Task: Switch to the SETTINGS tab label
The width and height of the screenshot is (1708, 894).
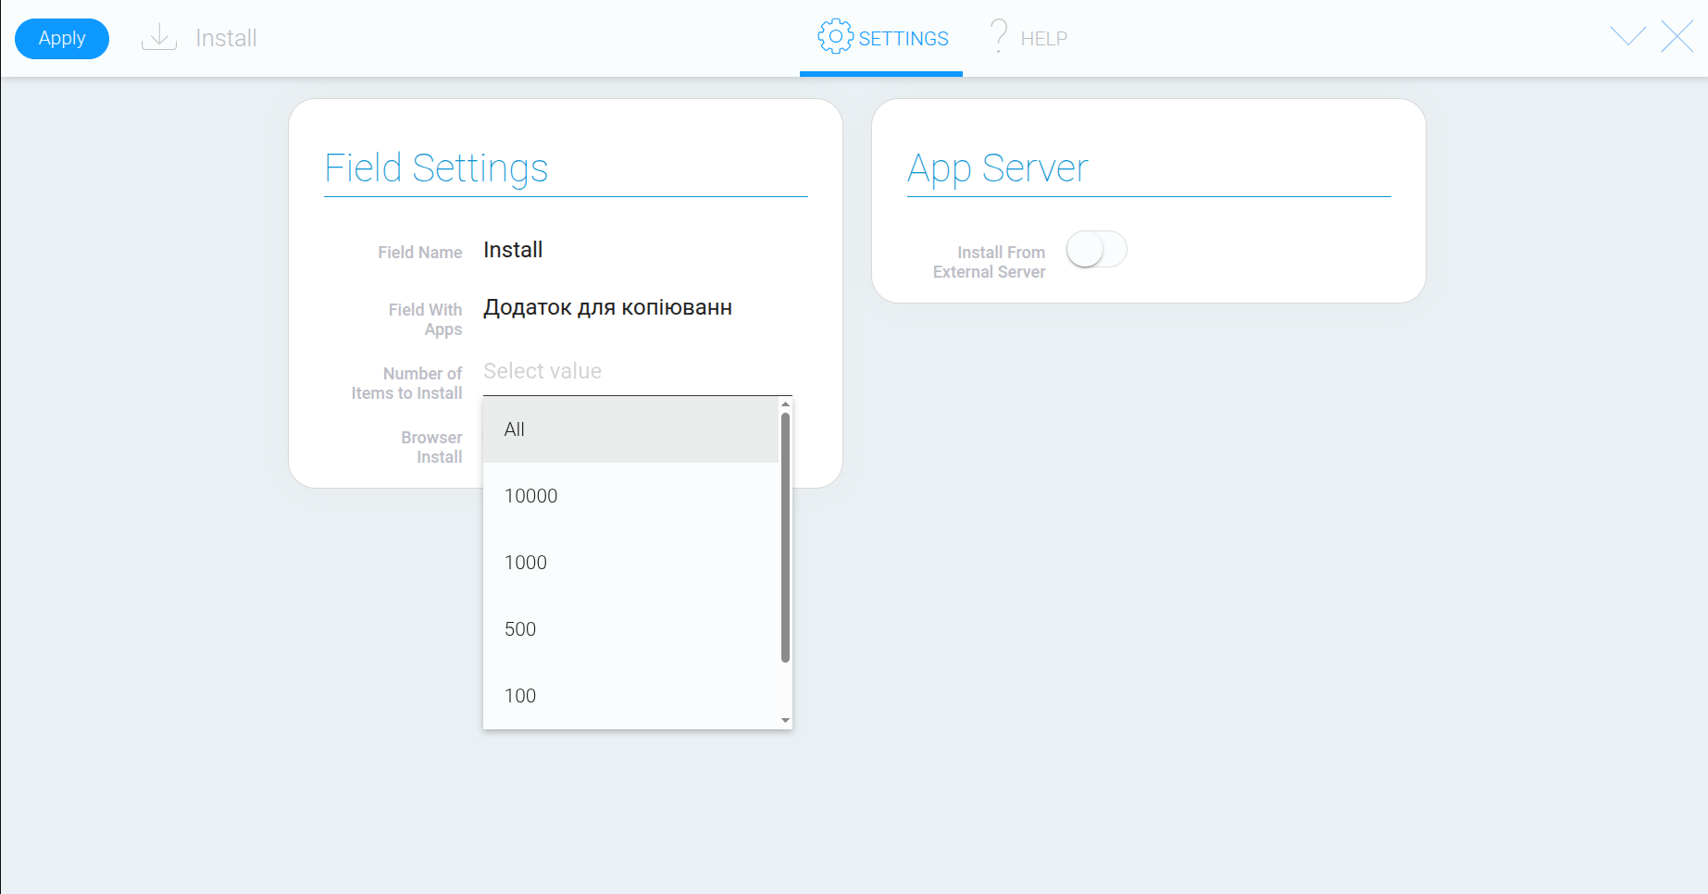Action: pyautogui.click(x=904, y=39)
